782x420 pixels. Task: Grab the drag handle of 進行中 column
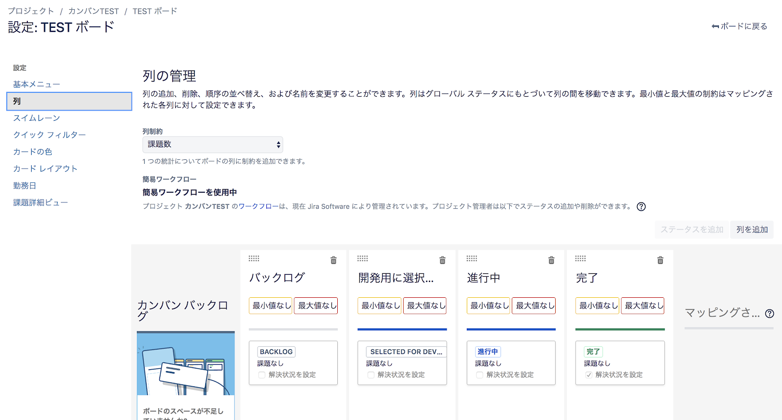(472, 259)
